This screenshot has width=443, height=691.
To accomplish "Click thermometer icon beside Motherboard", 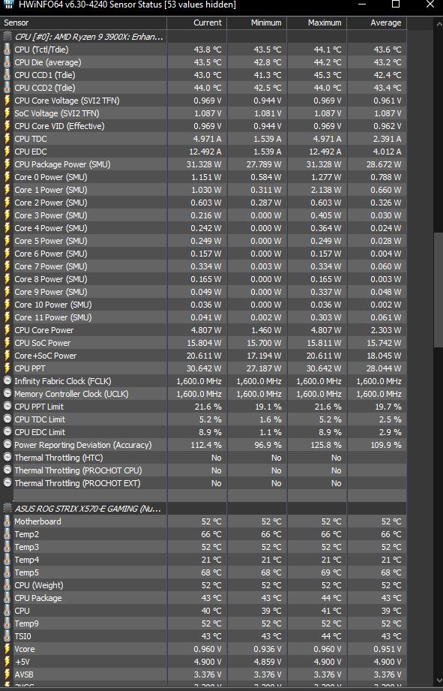I will click(7, 521).
